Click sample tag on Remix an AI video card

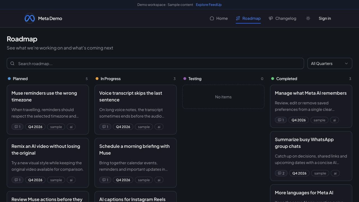[56, 180]
